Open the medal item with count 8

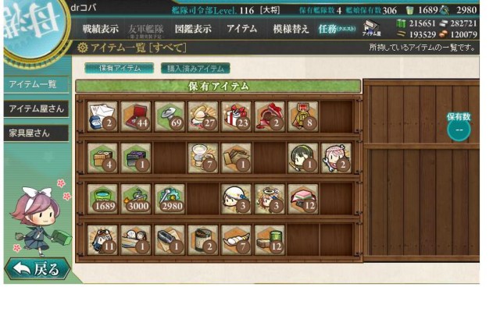(x=302, y=116)
